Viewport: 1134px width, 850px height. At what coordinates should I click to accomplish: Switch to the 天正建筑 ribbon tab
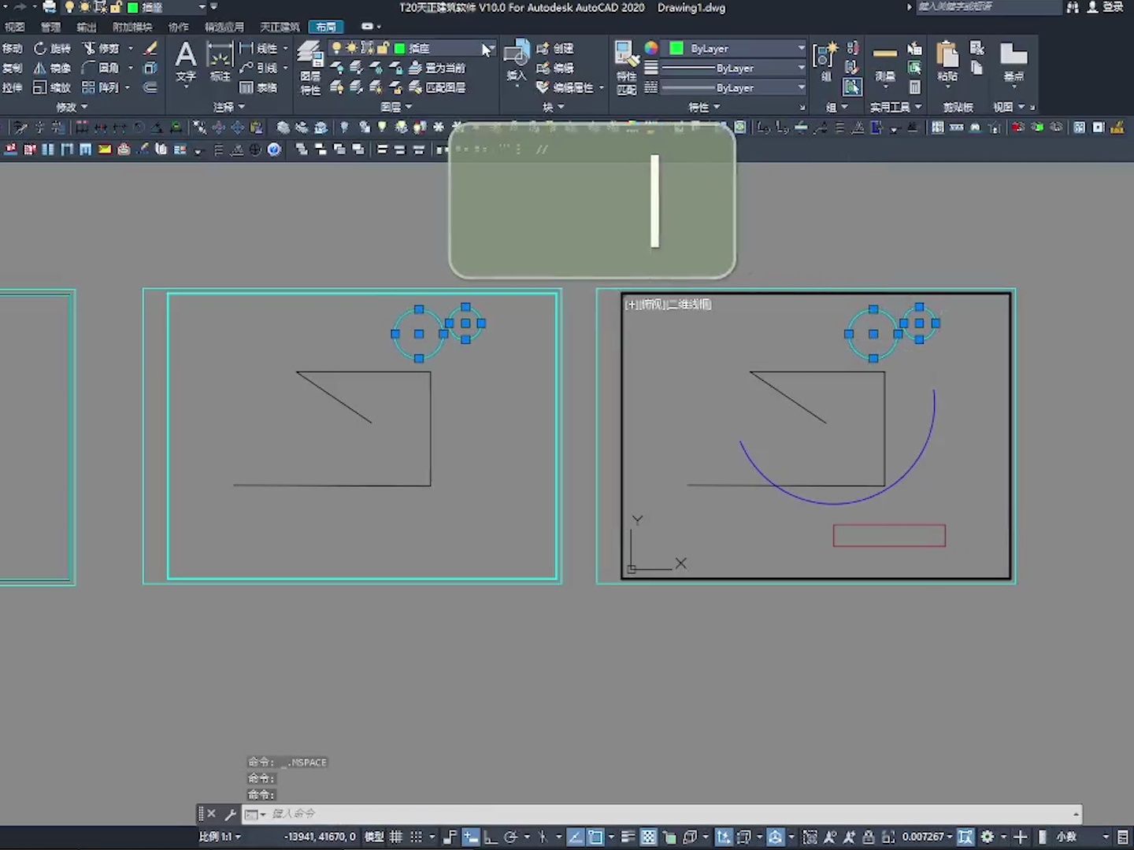280,27
